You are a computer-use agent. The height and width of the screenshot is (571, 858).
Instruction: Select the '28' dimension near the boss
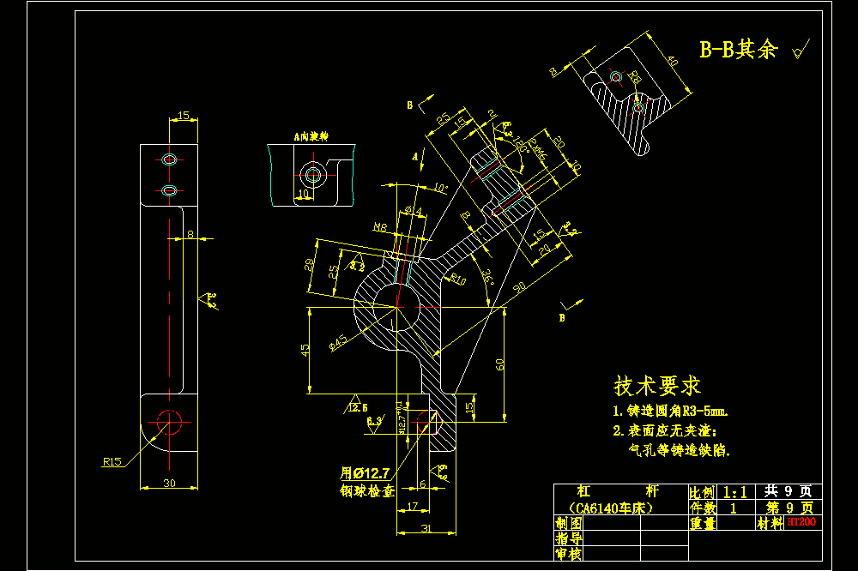click(309, 265)
